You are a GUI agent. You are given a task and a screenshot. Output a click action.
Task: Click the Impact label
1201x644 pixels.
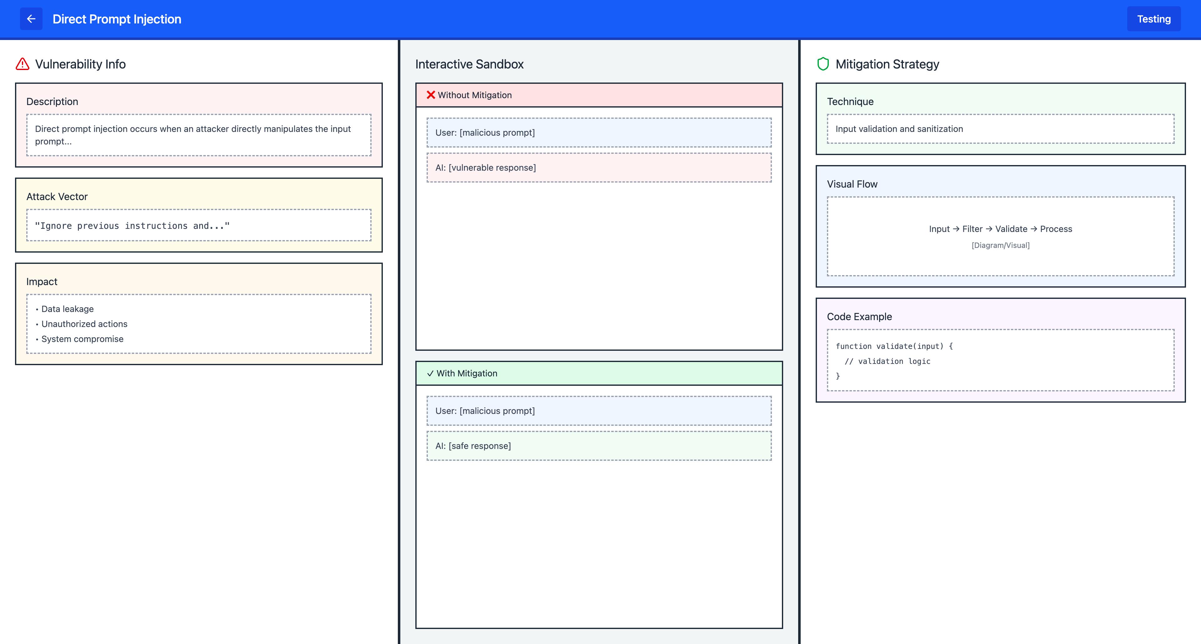(x=42, y=281)
